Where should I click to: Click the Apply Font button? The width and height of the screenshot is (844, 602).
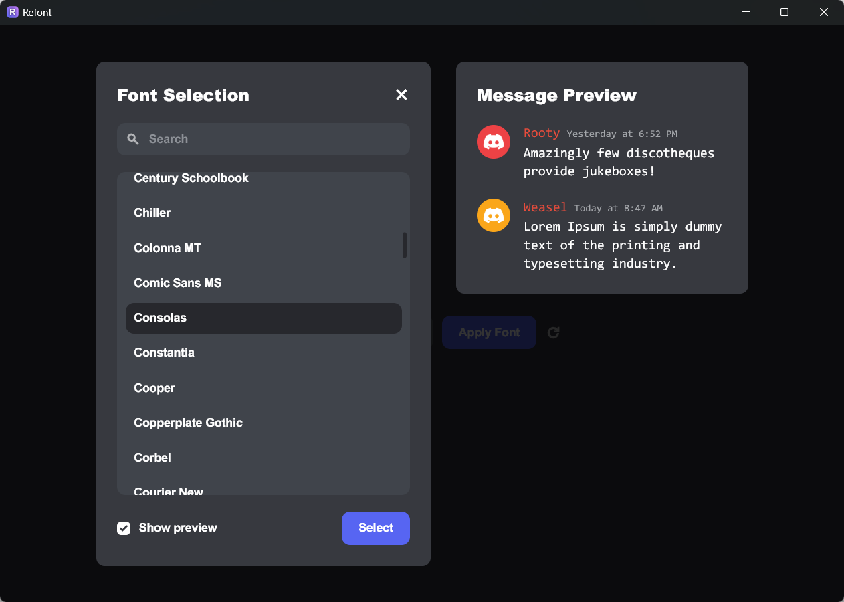pyautogui.click(x=489, y=332)
